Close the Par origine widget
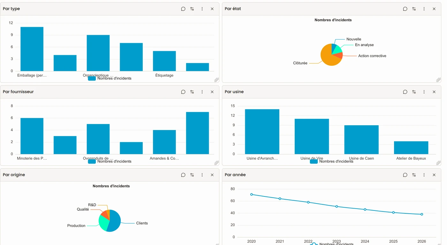This screenshot has height=245, width=447. 212,175
